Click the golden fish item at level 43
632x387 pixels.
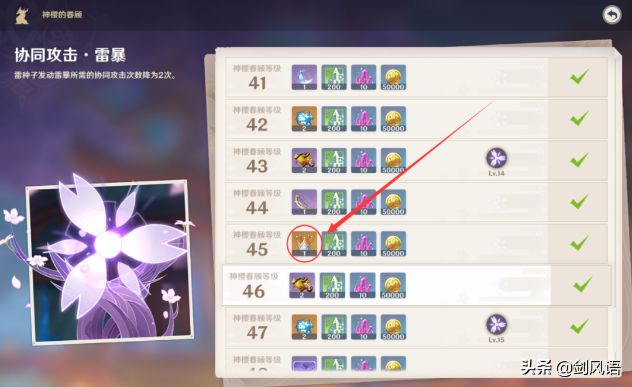[x=304, y=161]
